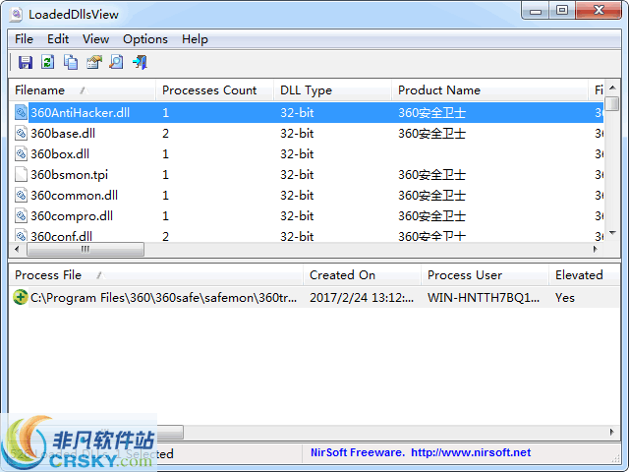The height and width of the screenshot is (472, 629).
Task: Click the LoadedDllsView title bar app icon
Action: (17, 14)
